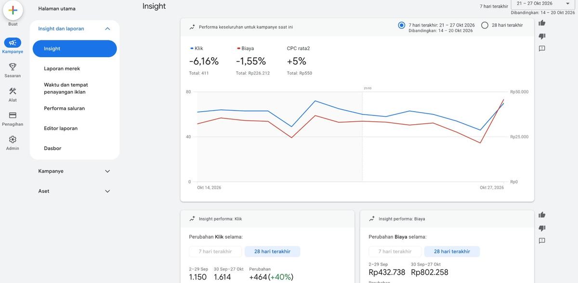Screen dimensions: 578x283
Task: Click the Rp50.000 axis label
Action: click(519, 92)
